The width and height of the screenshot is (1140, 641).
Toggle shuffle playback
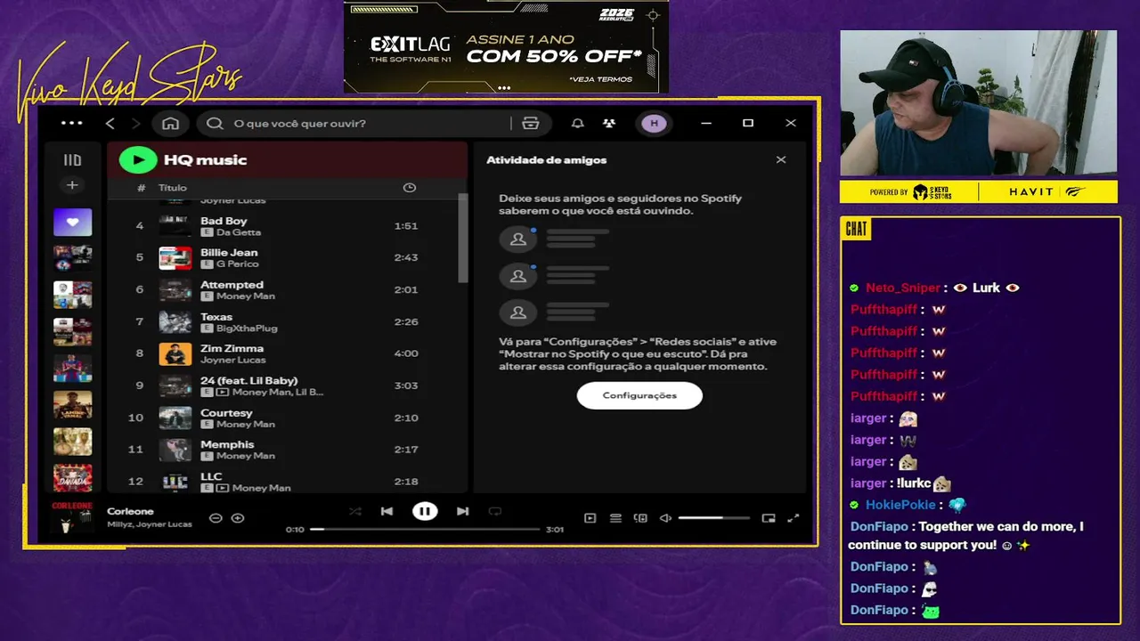(x=355, y=511)
